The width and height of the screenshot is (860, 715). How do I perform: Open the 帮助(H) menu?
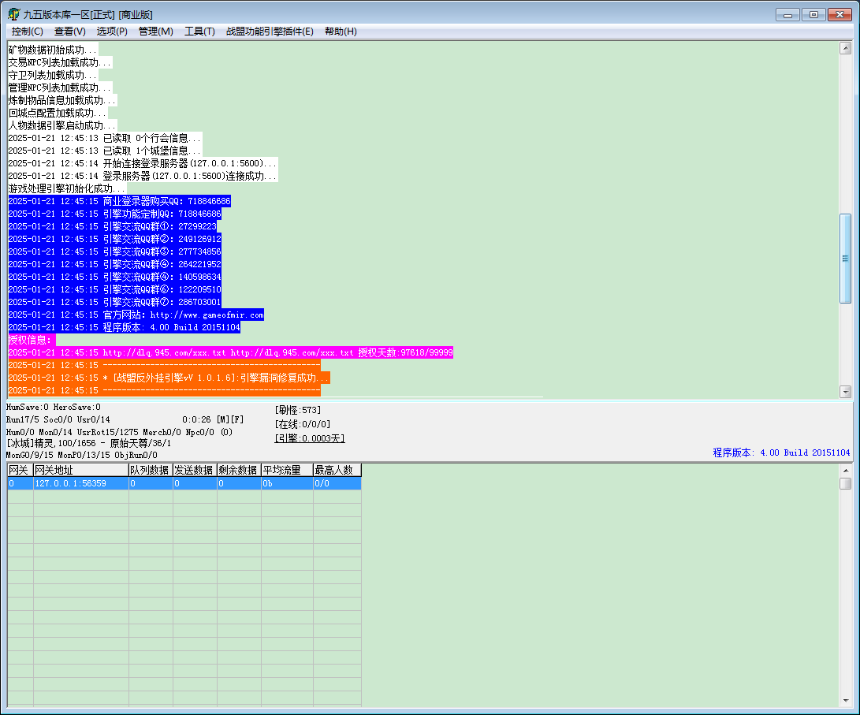pyautogui.click(x=341, y=32)
